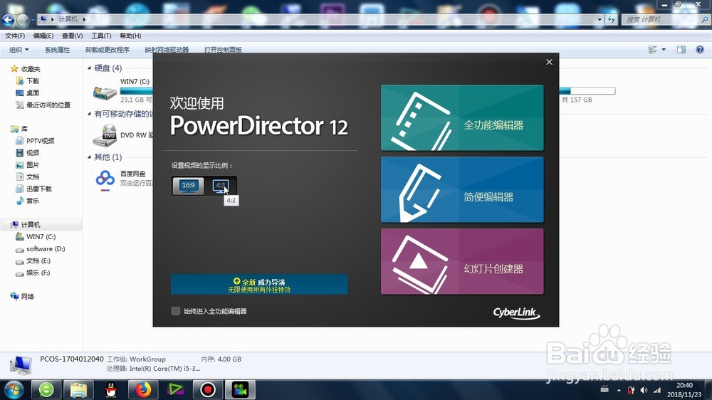
Task: Click the 全新 威力导演 upgrade banner
Action: (x=259, y=284)
